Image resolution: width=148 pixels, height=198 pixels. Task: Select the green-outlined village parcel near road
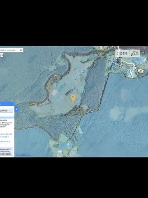[x=126, y=67]
